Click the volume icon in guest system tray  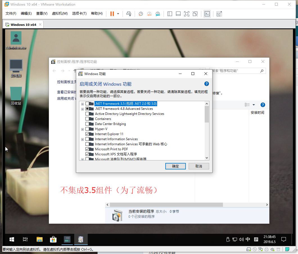(241, 239)
